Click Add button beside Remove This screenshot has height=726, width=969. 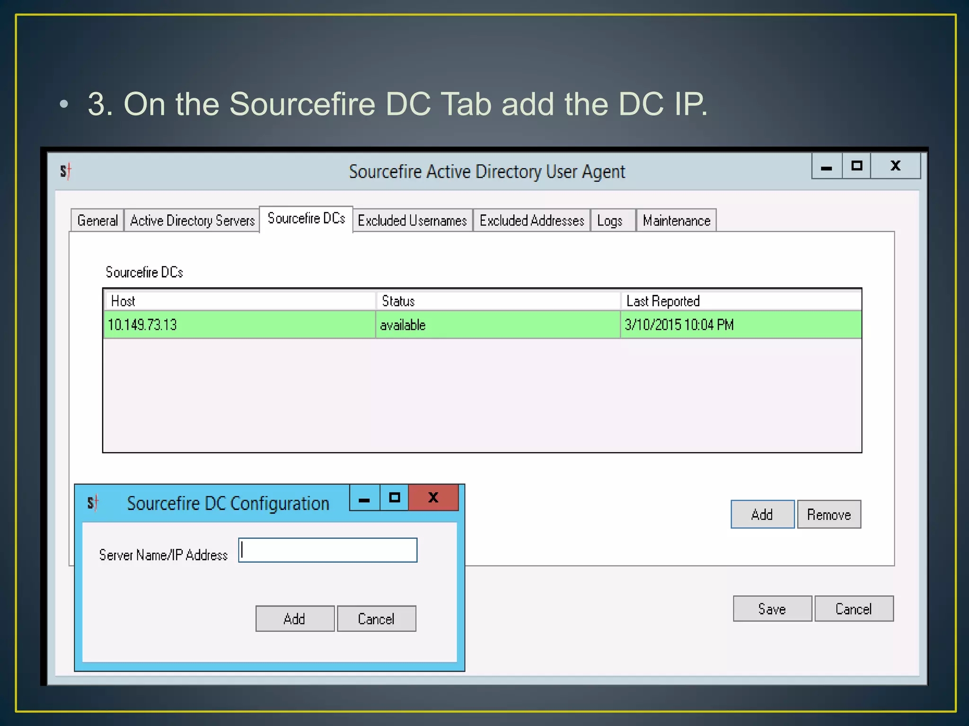point(762,514)
